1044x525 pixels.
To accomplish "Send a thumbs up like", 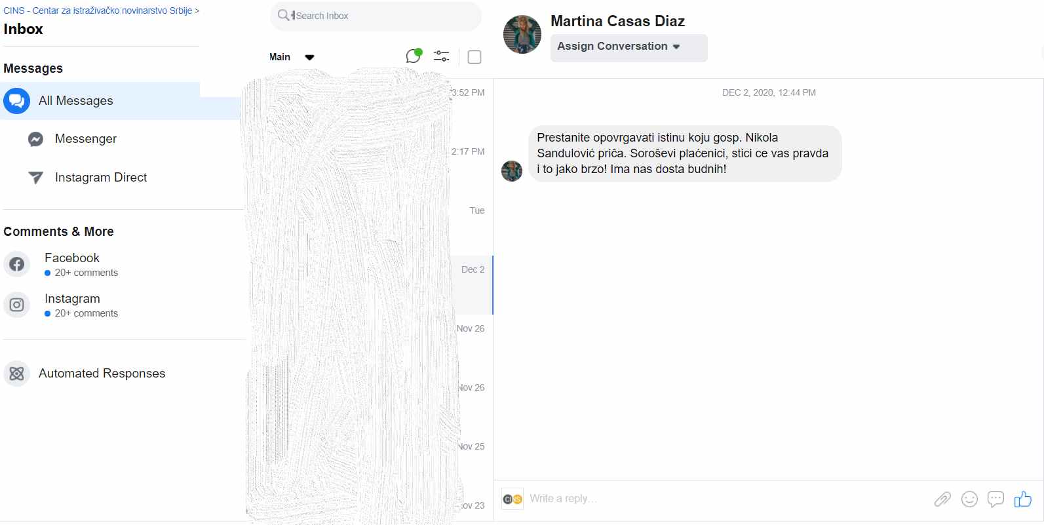I will click(1022, 499).
